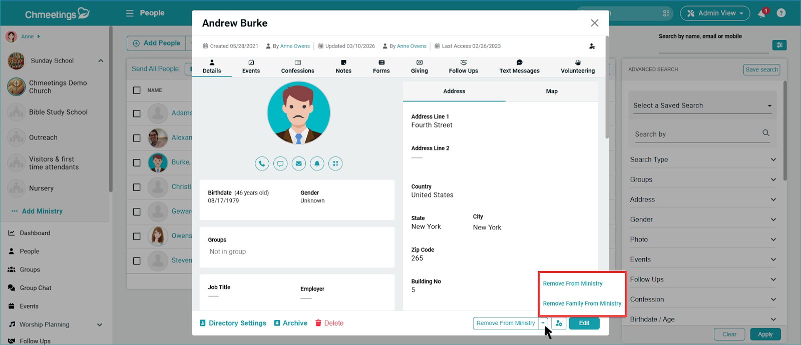Check the box for Burke row
Screen dimensions: 801x345
(x=137, y=163)
